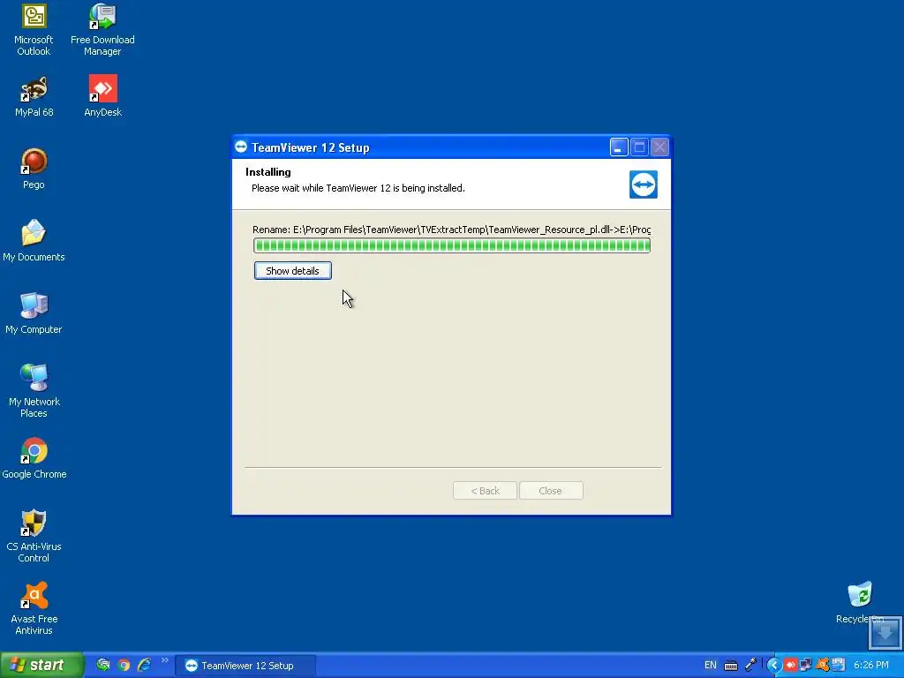Viewport: 904px width, 678px height.
Task: Select the My Documents folder icon
Action: pos(34,241)
